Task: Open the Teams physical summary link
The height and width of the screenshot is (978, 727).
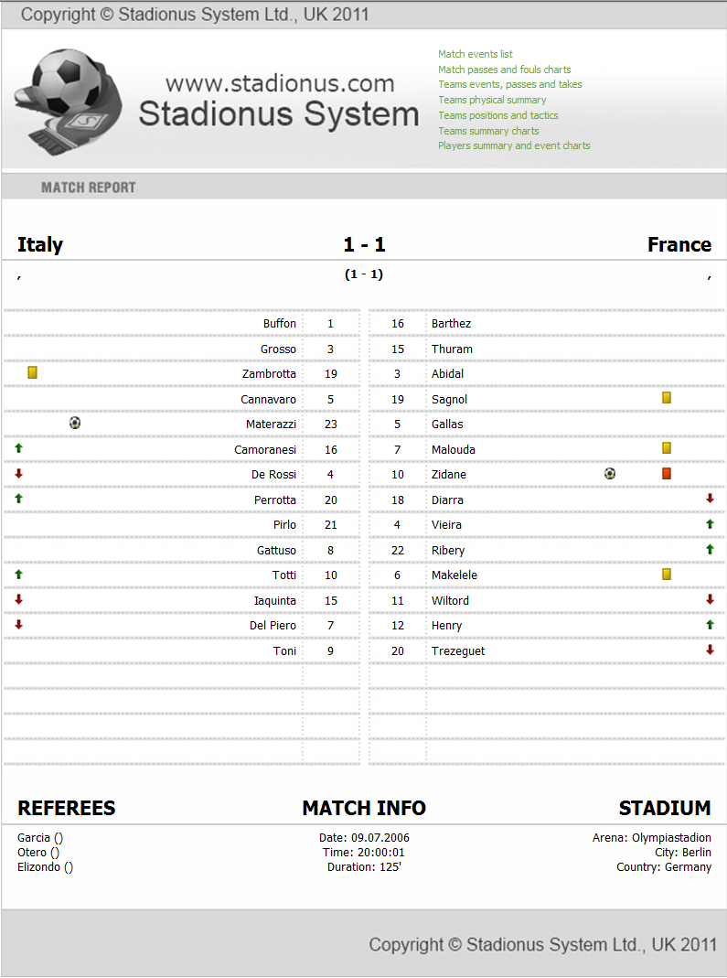Action: 492,100
